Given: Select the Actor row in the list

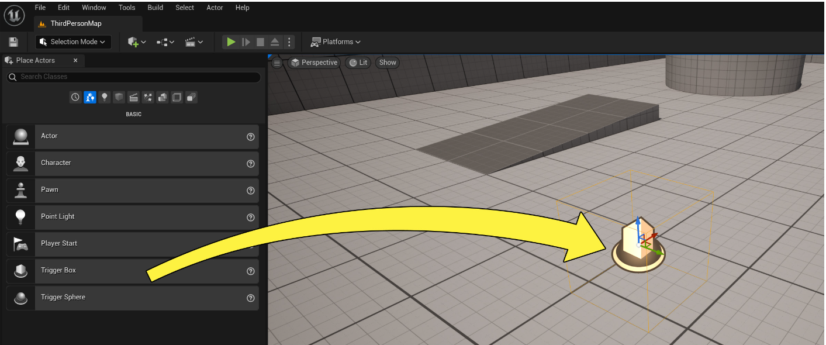Looking at the screenshot, I should pos(133,136).
